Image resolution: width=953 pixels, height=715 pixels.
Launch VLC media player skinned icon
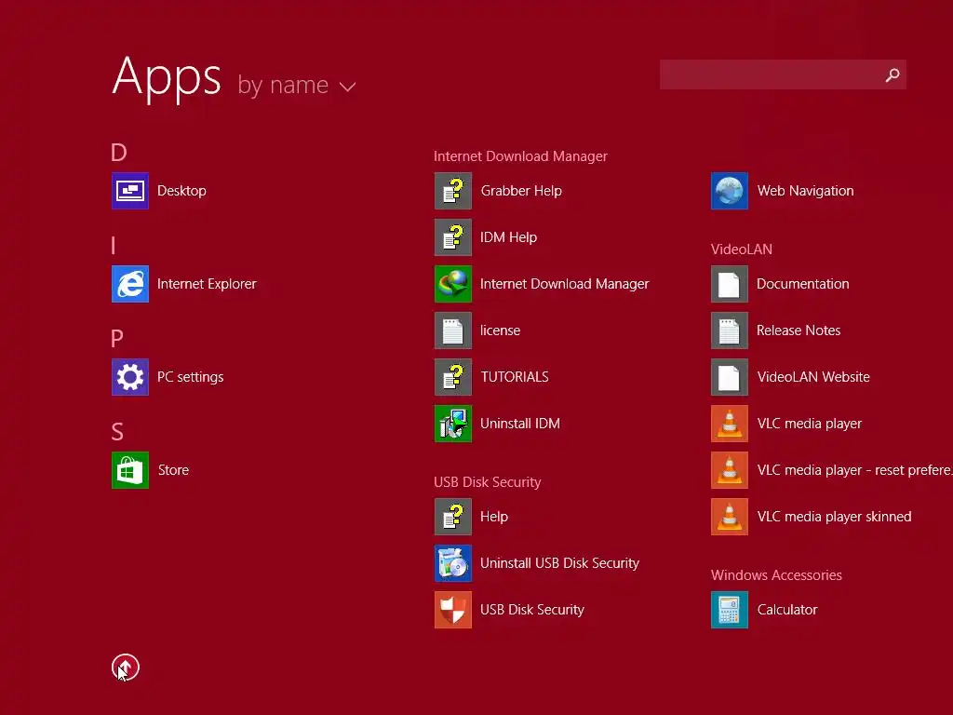[730, 516]
